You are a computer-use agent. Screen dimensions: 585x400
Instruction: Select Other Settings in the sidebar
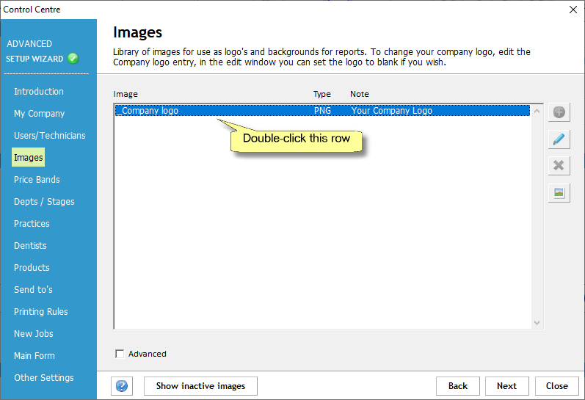(x=43, y=378)
